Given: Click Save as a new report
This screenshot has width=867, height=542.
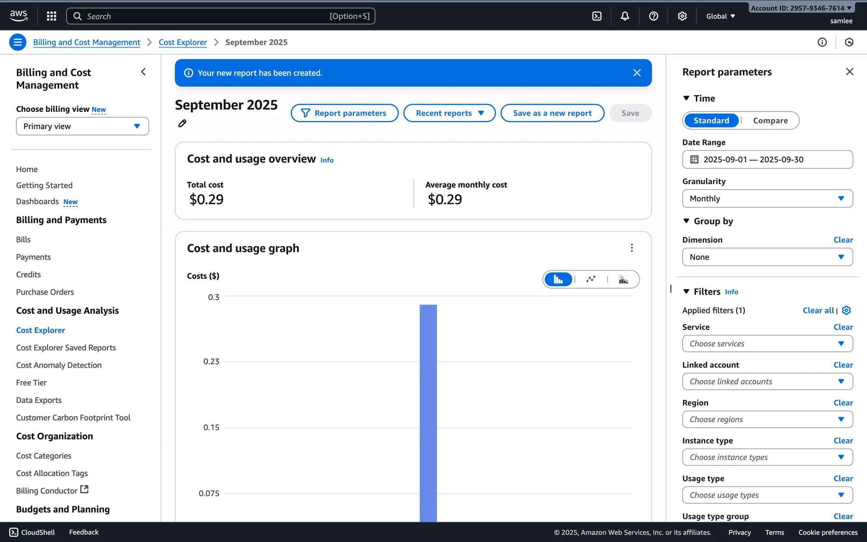Looking at the screenshot, I should coord(552,113).
